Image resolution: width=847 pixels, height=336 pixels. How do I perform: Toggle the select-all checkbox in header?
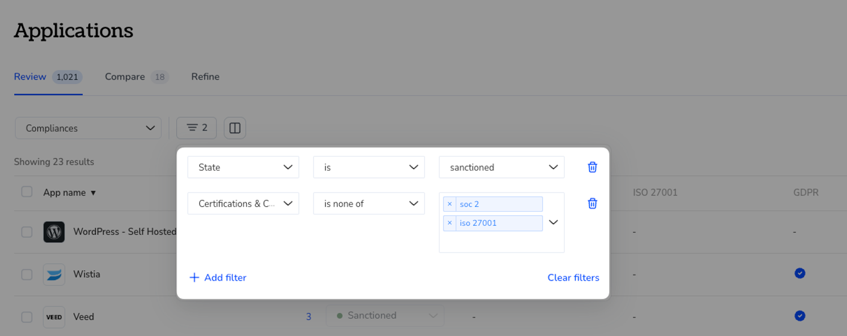click(x=27, y=192)
